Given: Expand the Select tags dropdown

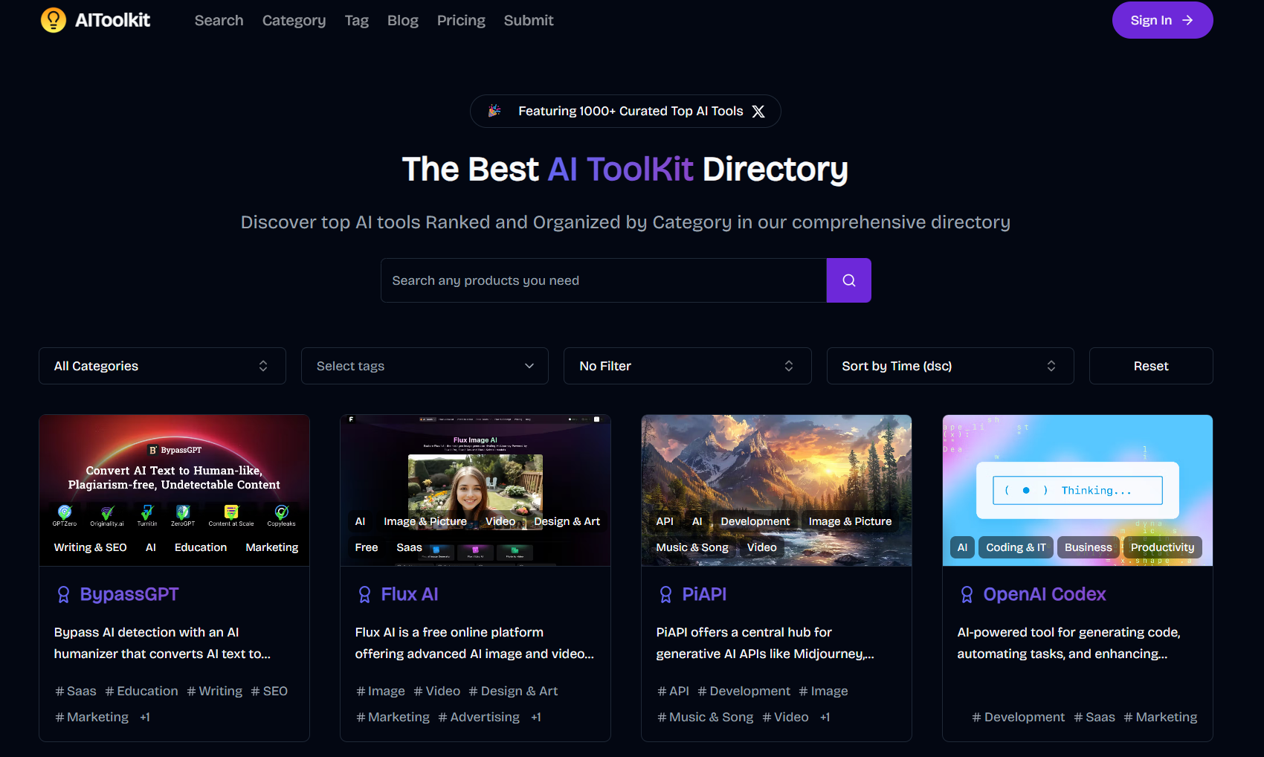Looking at the screenshot, I should (x=425, y=366).
